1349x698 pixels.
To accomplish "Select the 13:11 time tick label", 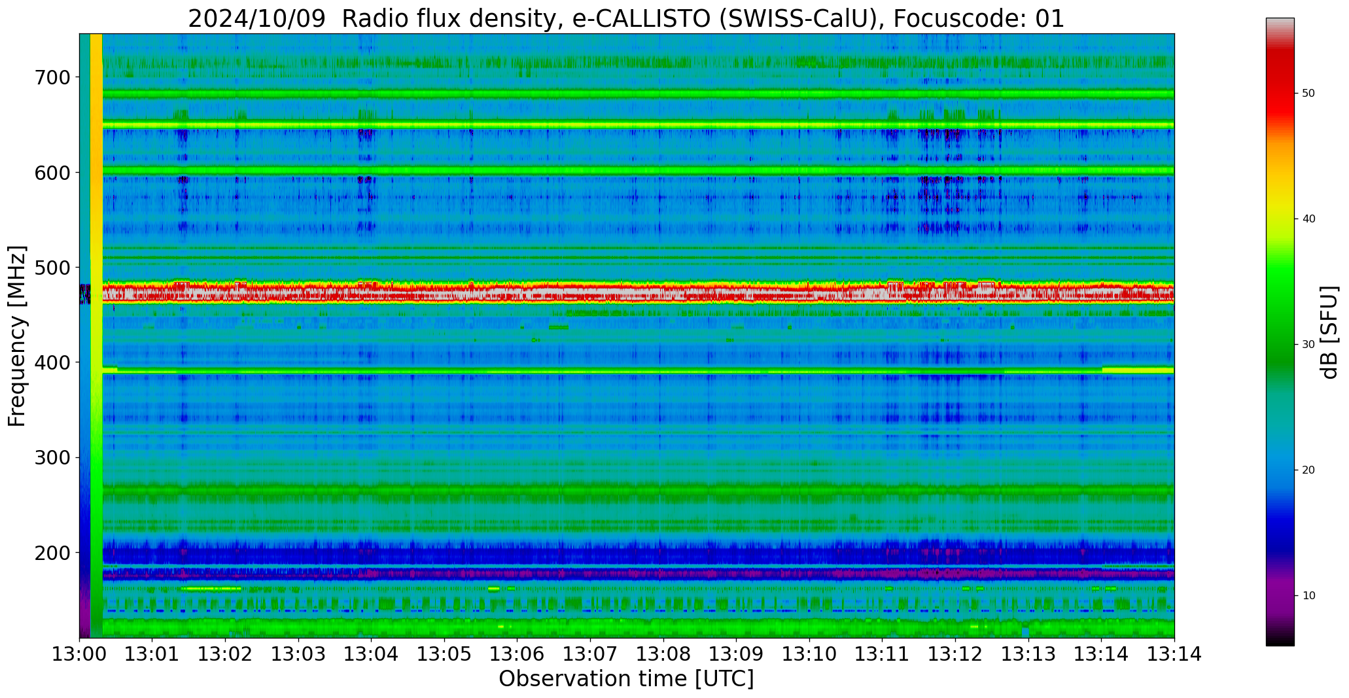I will [x=883, y=654].
